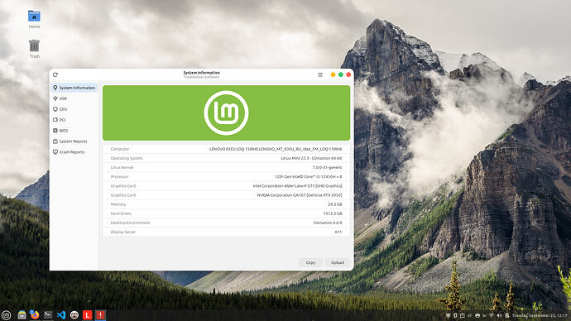
Task: Click the Hard Drives value 1512.3 GB
Action: tap(333, 213)
